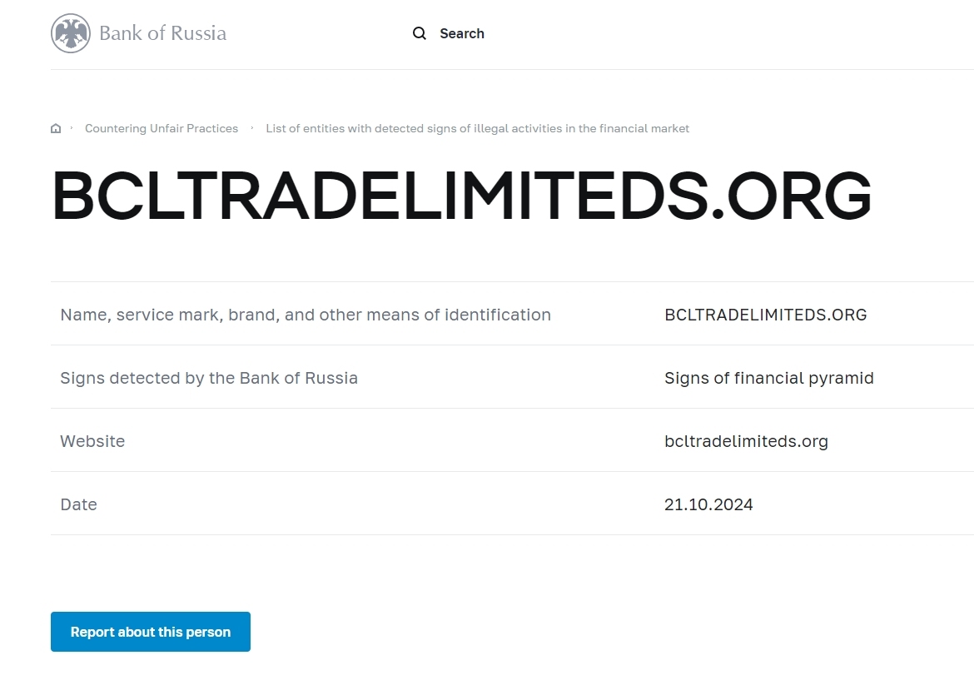Screen dimensions: 974x690
Task: Click the Date row label
Action: tap(78, 504)
